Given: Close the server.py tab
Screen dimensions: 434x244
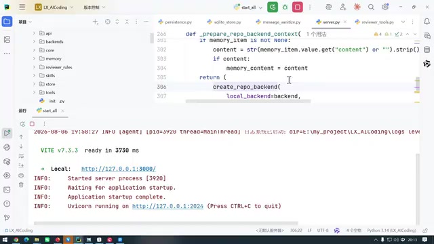Looking at the screenshot, I should [x=345, y=22].
